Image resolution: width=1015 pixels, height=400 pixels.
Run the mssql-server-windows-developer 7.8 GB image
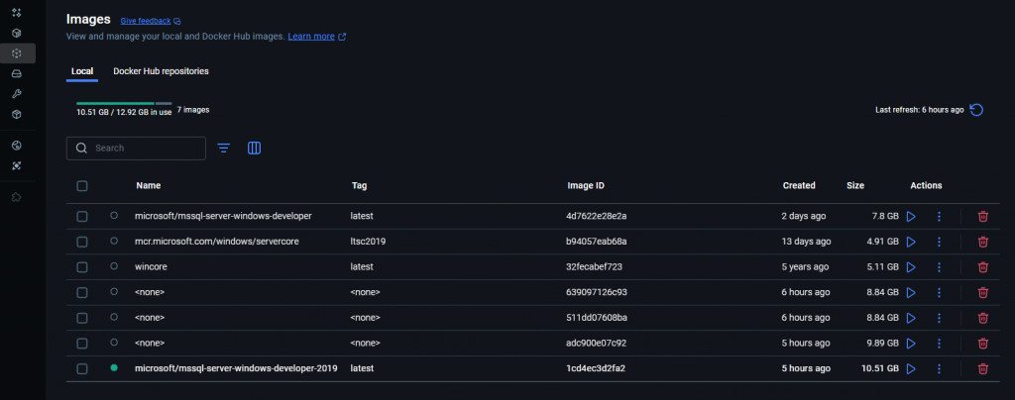pyautogui.click(x=911, y=217)
